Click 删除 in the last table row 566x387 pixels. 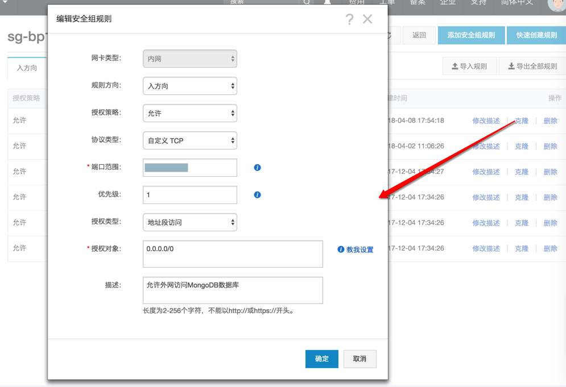[551, 248]
